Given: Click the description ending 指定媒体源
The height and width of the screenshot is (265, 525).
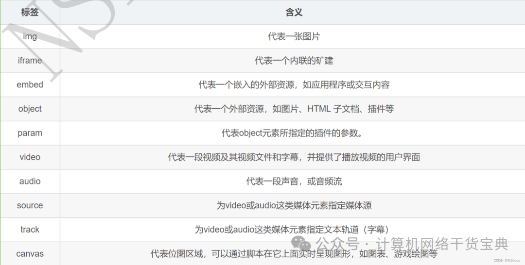Looking at the screenshot, I should click(x=294, y=205).
